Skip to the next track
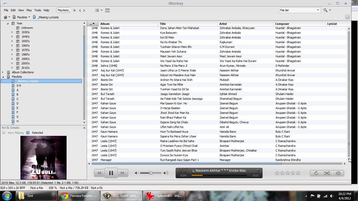 123,173
